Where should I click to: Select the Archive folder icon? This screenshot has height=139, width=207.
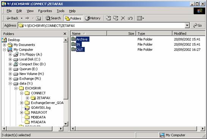point(74,39)
